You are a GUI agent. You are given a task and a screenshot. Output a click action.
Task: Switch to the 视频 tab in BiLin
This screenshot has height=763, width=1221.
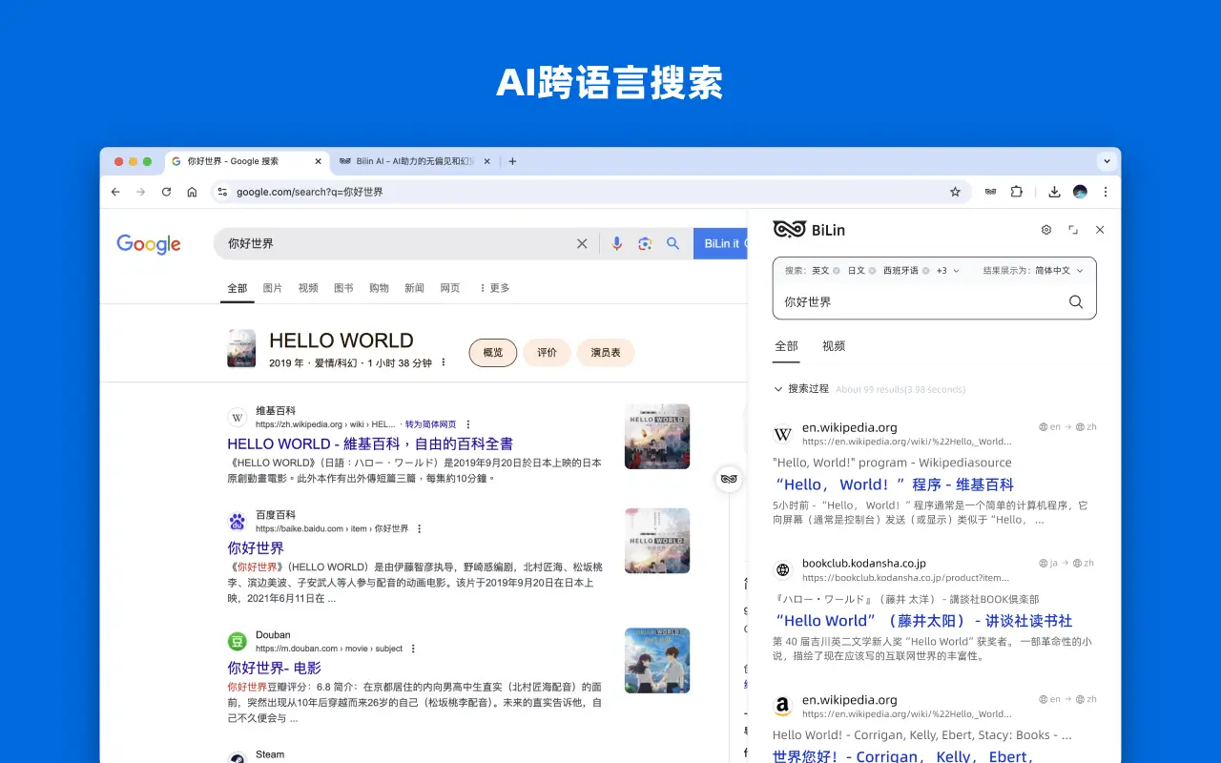coord(833,345)
